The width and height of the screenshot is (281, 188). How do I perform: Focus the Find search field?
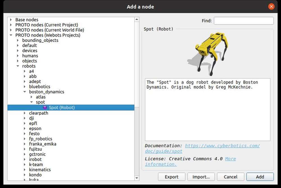(x=244, y=21)
